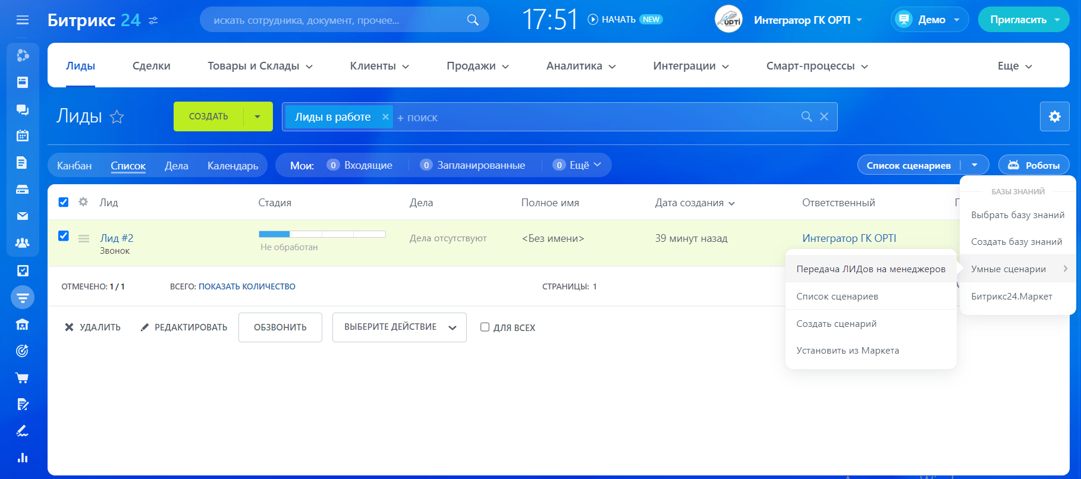Toggle the select-all checkbox in table header
This screenshot has width=1081, height=479.
pos(64,202)
